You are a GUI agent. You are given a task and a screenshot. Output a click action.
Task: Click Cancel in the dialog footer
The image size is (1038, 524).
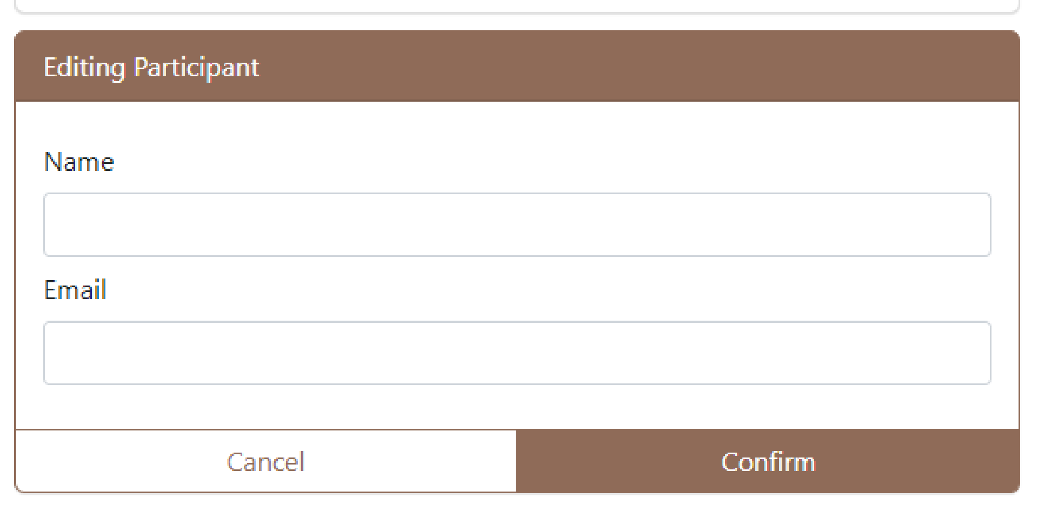(x=265, y=461)
